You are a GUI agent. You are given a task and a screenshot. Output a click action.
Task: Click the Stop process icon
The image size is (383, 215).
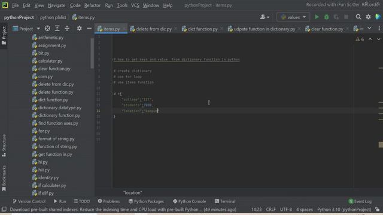point(346,17)
